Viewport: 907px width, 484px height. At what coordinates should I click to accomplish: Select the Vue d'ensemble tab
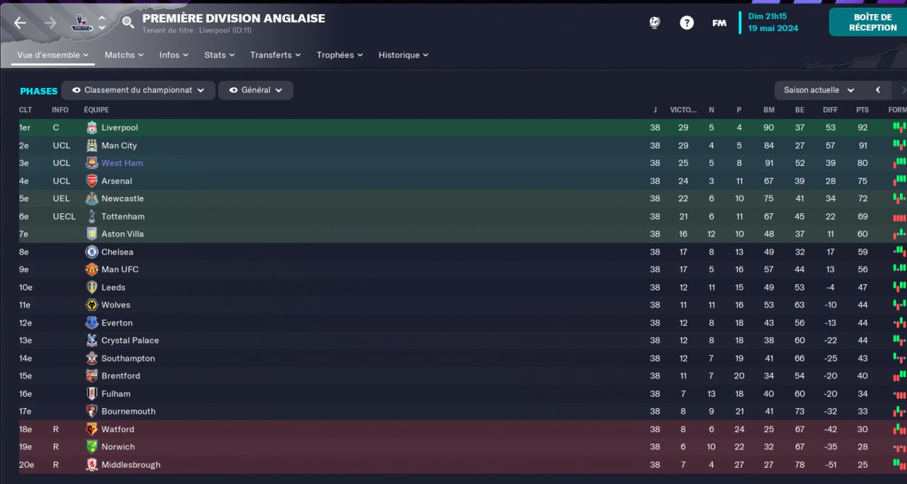pos(53,55)
